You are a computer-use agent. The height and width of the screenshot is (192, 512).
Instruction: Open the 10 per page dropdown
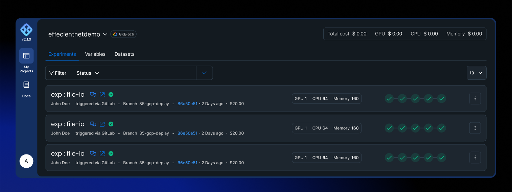tap(476, 73)
